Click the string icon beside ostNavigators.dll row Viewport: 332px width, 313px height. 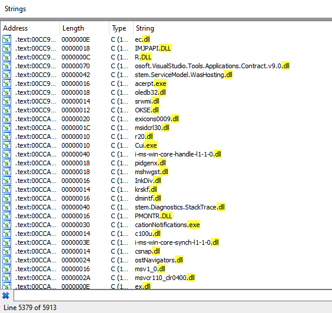(7, 260)
